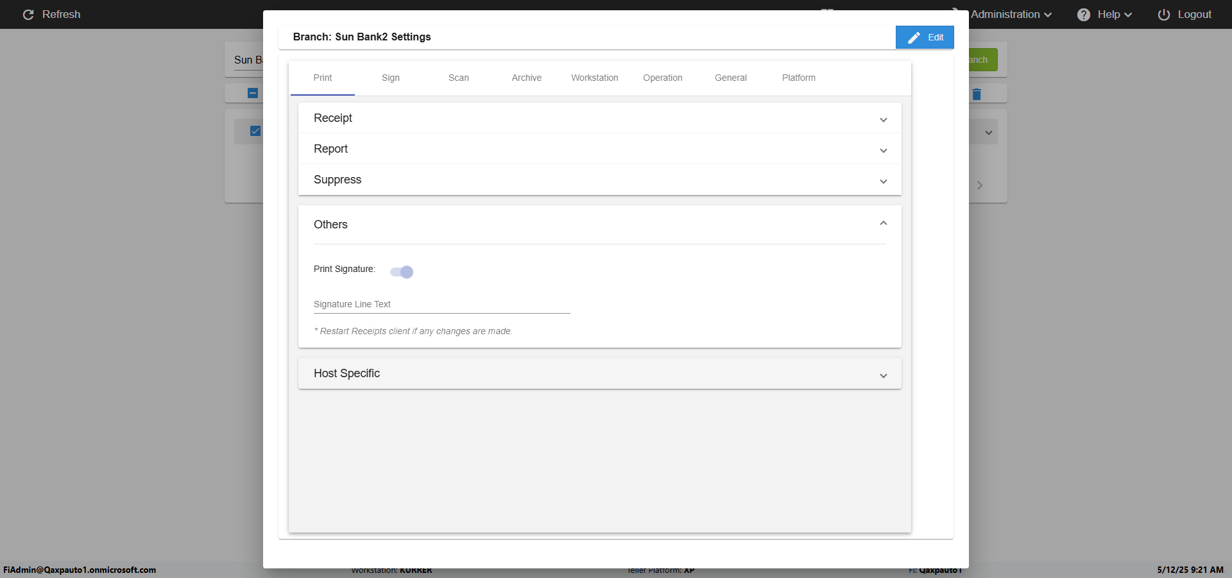
Task: Open the General settings tab
Action: tap(730, 78)
